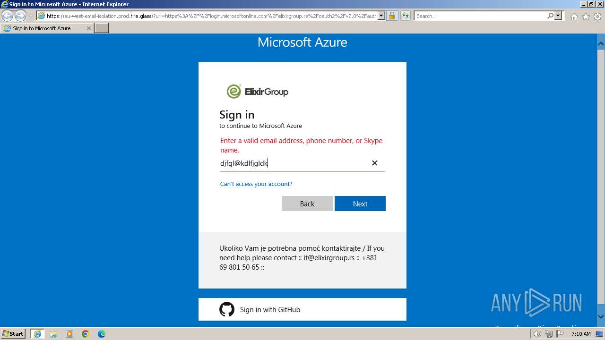Clear the email field with X icon
Viewport: 605px width, 340px height.
(374, 163)
